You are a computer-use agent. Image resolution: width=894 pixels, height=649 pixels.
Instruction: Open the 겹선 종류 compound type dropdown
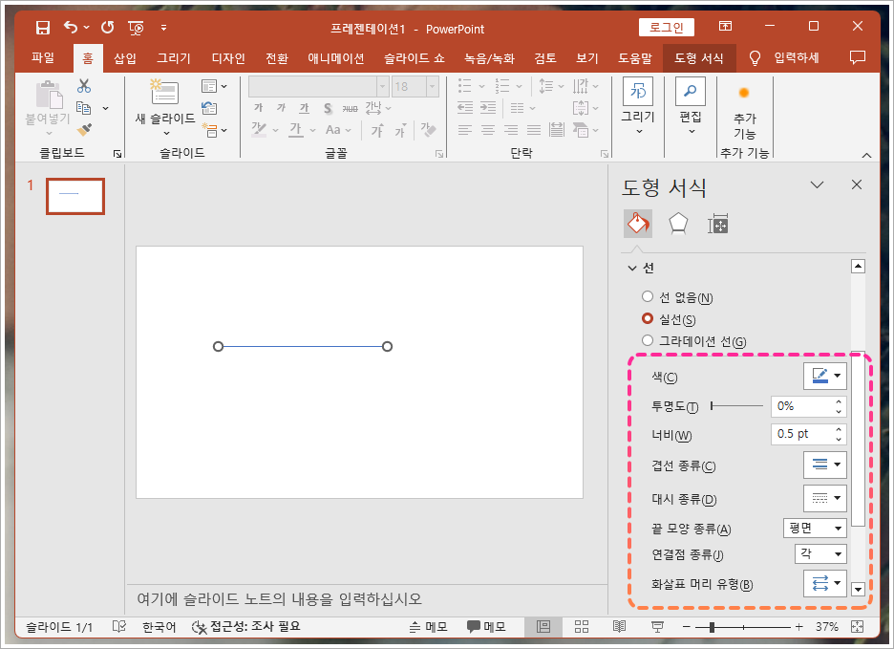825,465
